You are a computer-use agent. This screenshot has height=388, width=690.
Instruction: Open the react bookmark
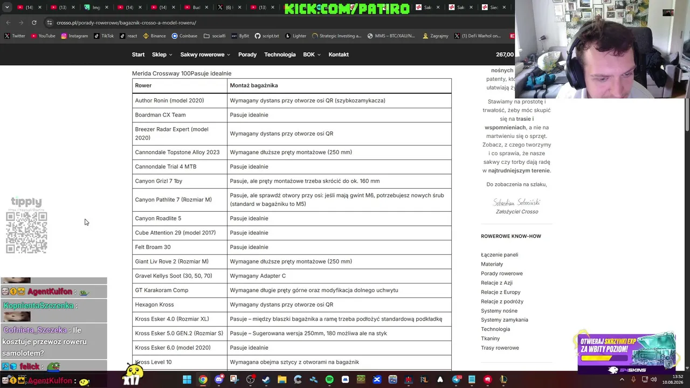point(128,36)
